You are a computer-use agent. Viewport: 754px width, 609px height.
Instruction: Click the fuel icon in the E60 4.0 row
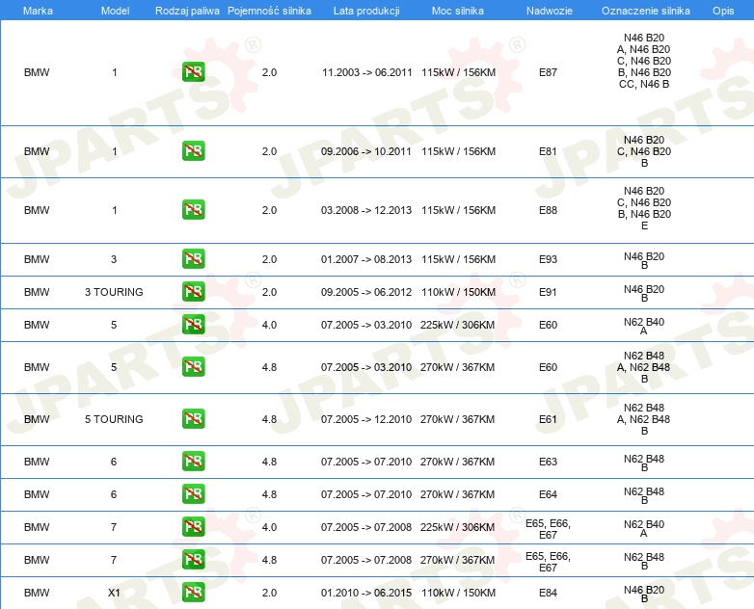click(193, 324)
